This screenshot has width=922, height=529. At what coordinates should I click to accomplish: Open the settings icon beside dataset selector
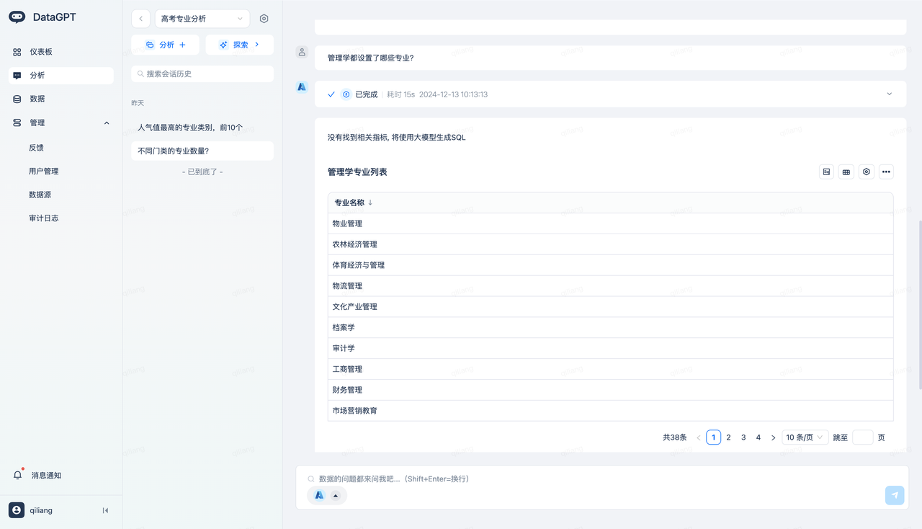click(x=264, y=19)
